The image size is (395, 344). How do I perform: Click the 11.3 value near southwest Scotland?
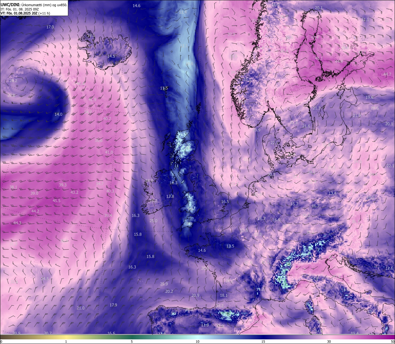pos(173,183)
